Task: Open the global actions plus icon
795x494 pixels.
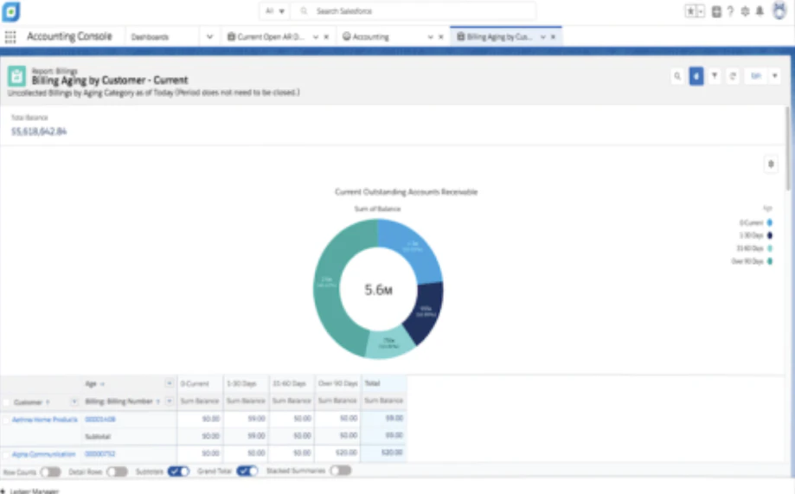Action: (716, 11)
